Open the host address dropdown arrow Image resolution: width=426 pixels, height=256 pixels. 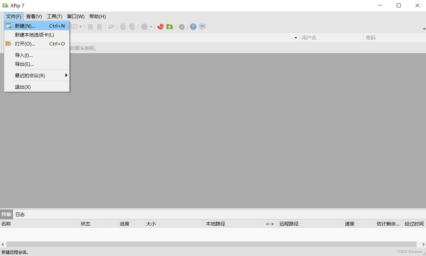coord(296,38)
